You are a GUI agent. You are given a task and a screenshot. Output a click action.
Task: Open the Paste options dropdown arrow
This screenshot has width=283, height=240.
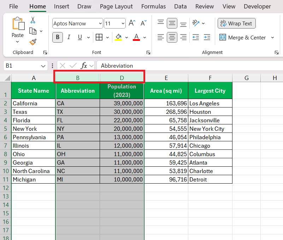click(x=18, y=42)
